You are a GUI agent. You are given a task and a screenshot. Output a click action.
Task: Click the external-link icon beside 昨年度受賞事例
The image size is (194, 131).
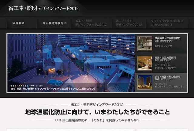tap(65, 23)
